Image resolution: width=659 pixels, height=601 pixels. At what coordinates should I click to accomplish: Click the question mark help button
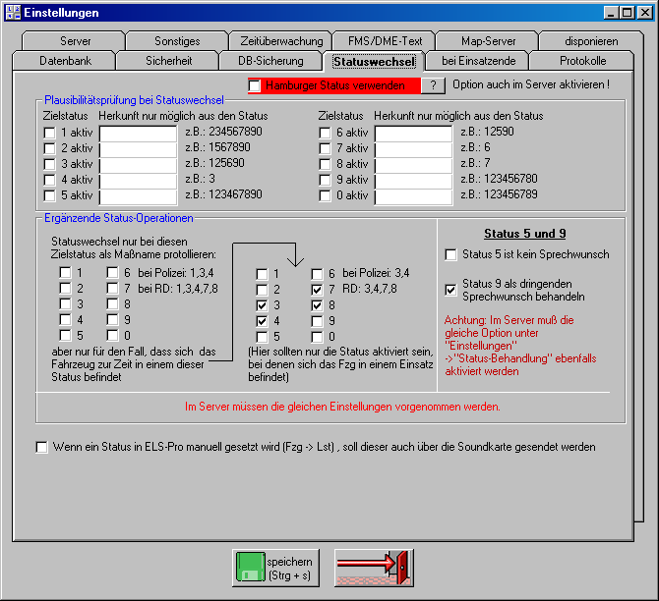pyautogui.click(x=433, y=85)
